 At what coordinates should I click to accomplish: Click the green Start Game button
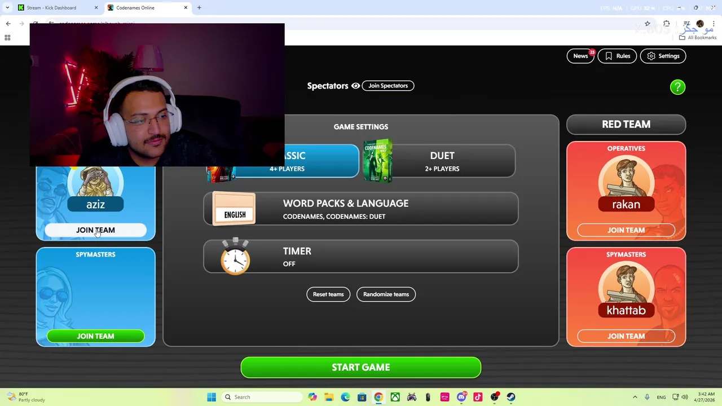point(361,367)
